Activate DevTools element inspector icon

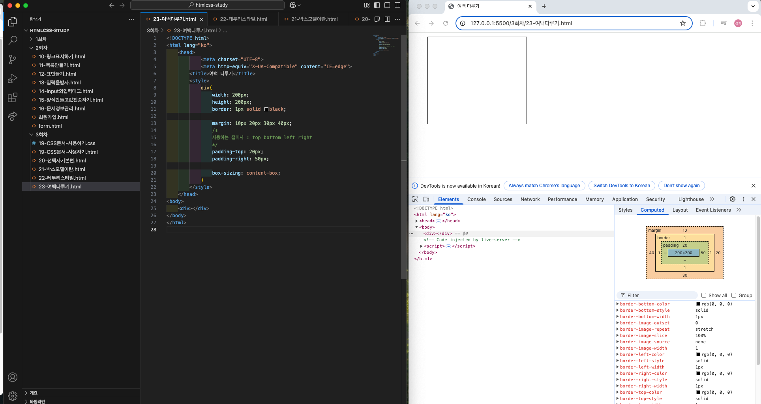(x=415, y=199)
